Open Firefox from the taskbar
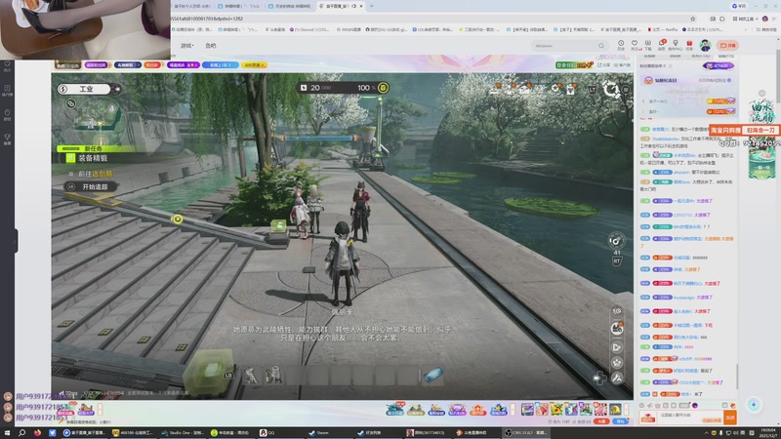This screenshot has height=439, width=781. 37,433
